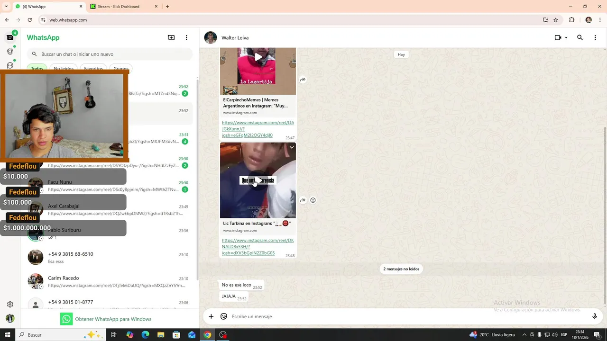Viewport: 607px width, 341px height.
Task: Forward the Lic Turbina reel message
Action: pyautogui.click(x=303, y=200)
